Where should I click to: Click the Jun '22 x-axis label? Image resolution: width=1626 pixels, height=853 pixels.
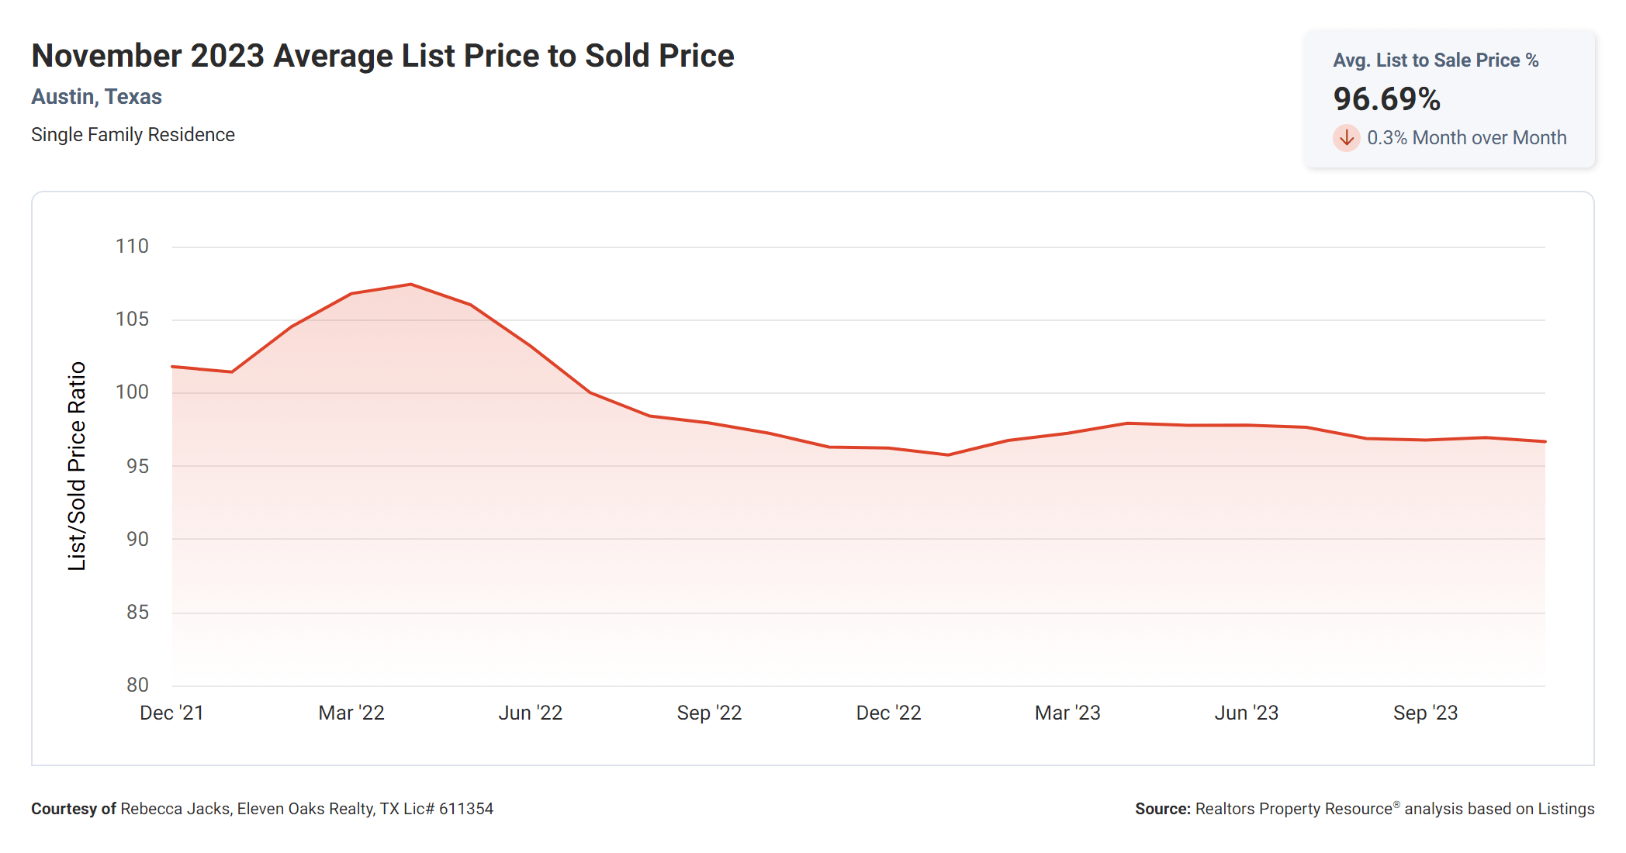(530, 713)
